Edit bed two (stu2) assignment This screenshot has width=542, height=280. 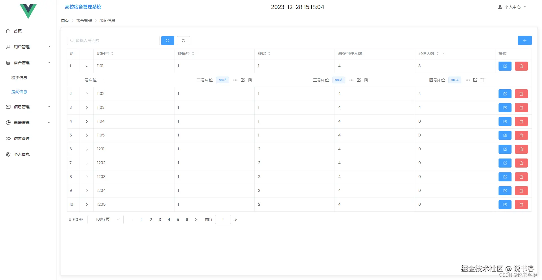[x=243, y=80]
